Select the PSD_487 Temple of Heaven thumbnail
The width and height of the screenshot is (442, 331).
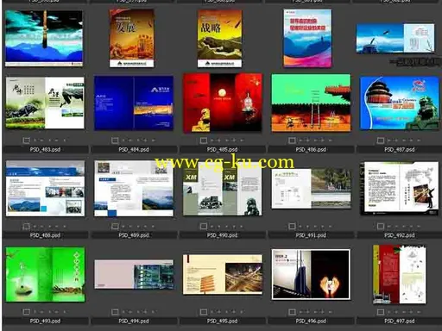[x=400, y=103]
